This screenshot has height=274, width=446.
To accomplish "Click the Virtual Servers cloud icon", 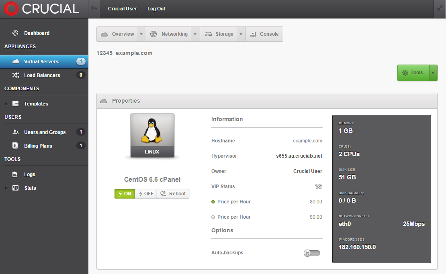I will [x=16, y=62].
